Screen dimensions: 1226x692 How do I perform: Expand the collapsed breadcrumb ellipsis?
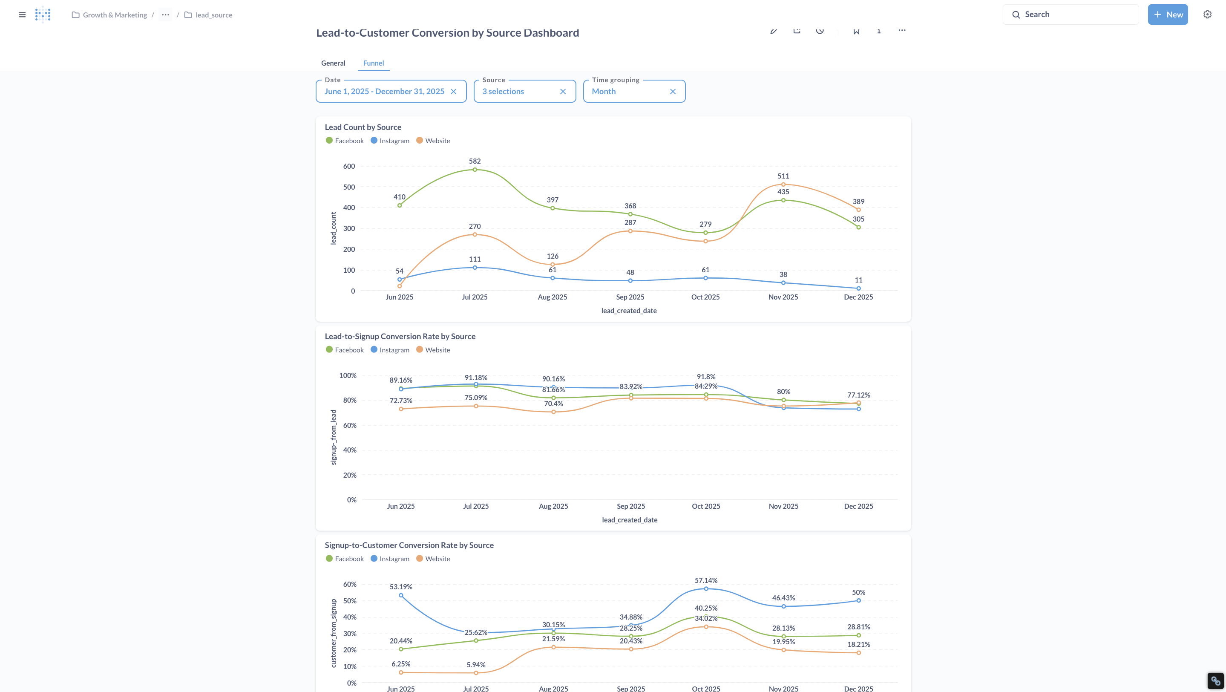165,15
